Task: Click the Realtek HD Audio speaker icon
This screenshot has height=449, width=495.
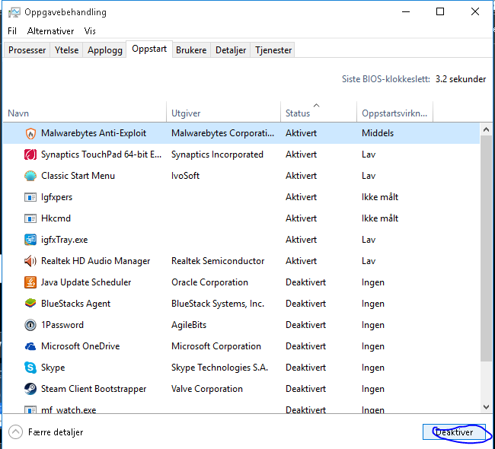Action: 30,261
